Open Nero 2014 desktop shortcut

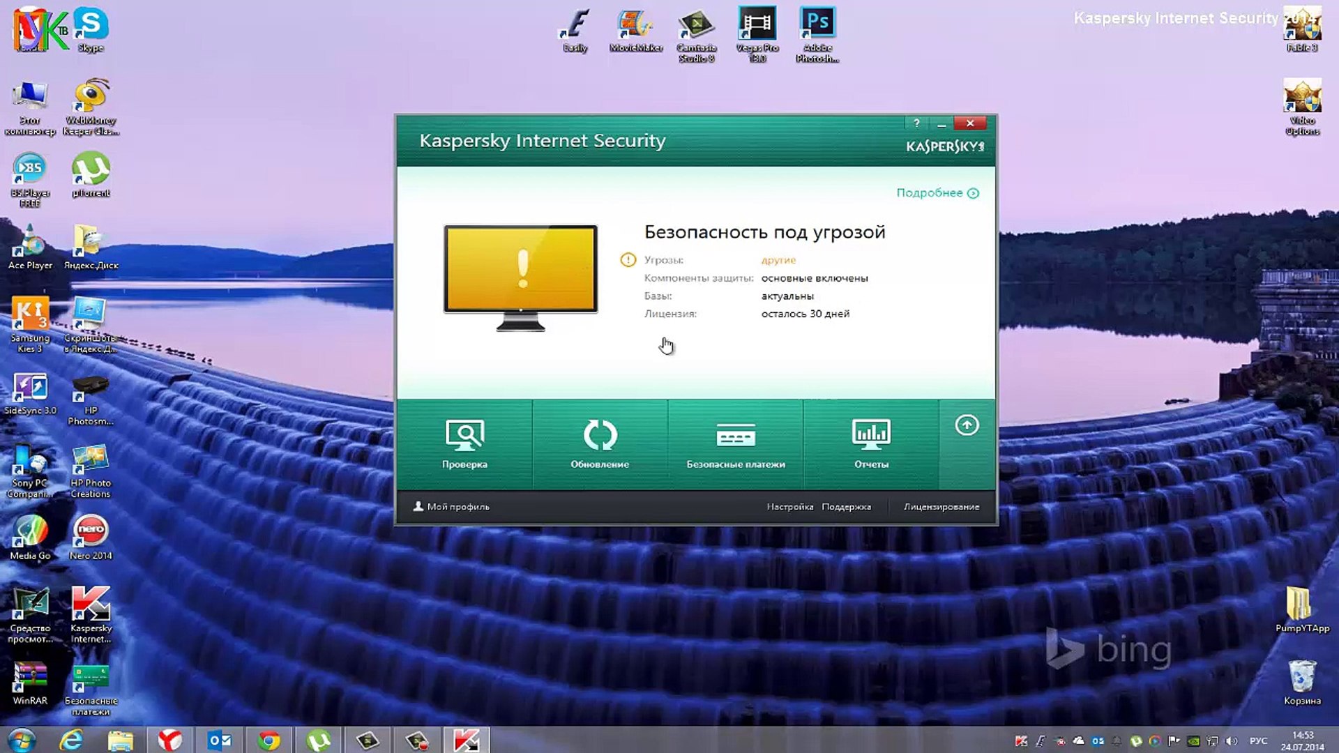(x=91, y=538)
